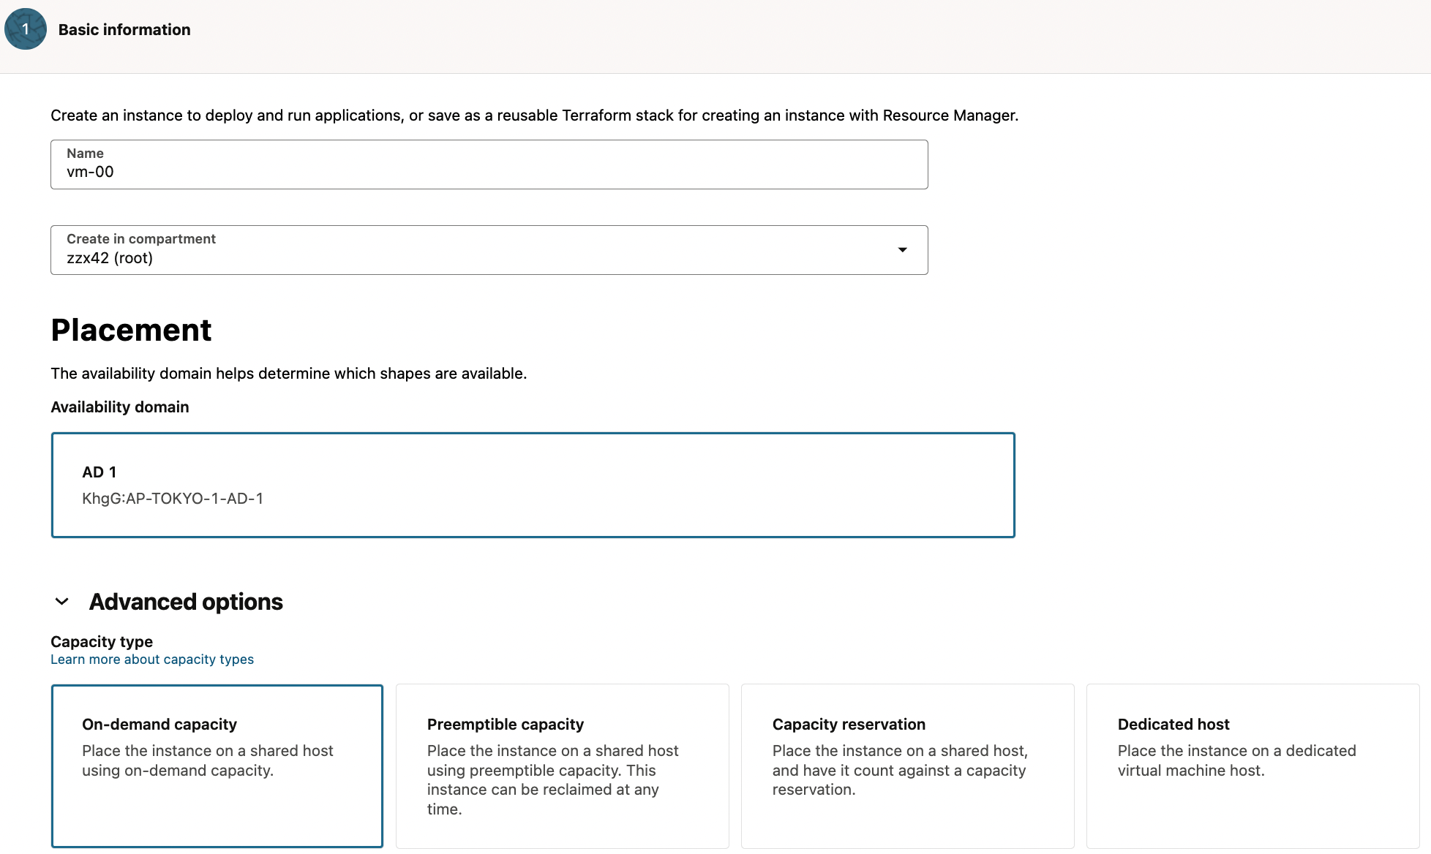Click the compartment dropdown caret arrow
Image resolution: width=1431 pixels, height=854 pixels.
(902, 250)
